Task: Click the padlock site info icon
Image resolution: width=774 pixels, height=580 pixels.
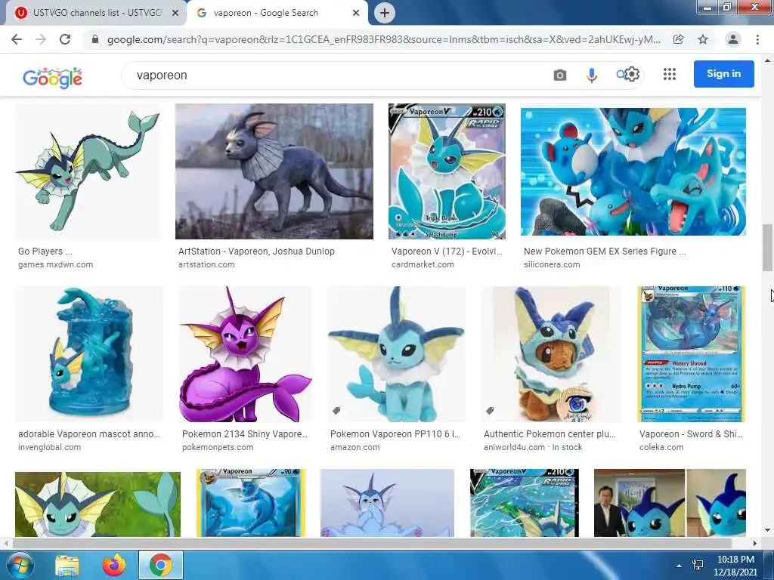Action: (96, 39)
